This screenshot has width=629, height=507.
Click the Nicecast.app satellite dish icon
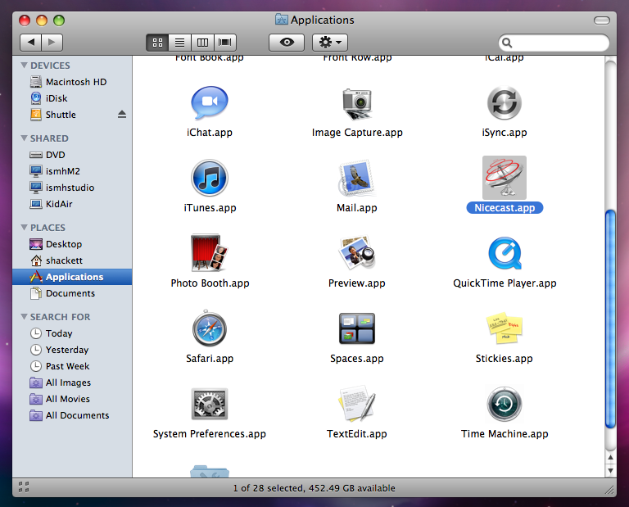click(x=505, y=178)
